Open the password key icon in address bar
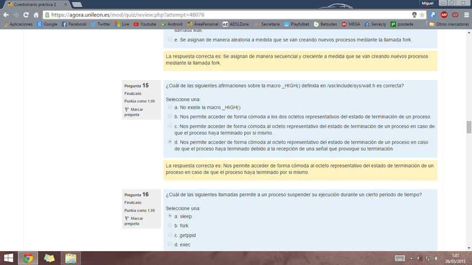Screen dimensions: 472x265 click(414, 14)
